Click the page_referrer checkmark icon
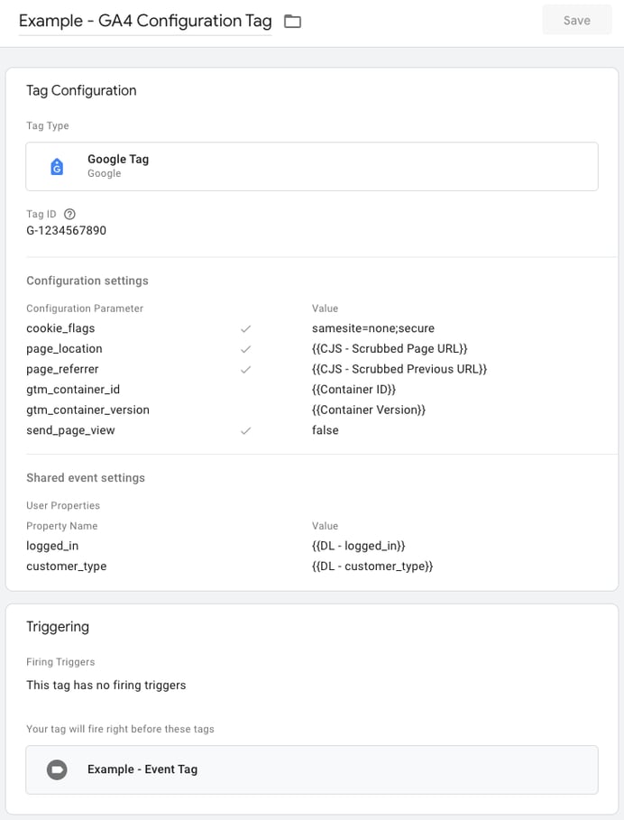The height and width of the screenshot is (820, 624). [245, 369]
